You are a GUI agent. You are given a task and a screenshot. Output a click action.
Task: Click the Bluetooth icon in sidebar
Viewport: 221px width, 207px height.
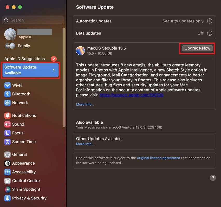point(7,94)
